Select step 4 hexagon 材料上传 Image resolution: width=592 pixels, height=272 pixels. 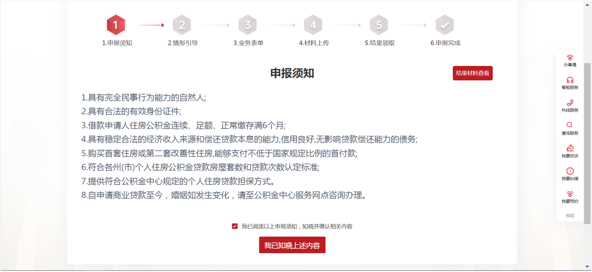[313, 25]
